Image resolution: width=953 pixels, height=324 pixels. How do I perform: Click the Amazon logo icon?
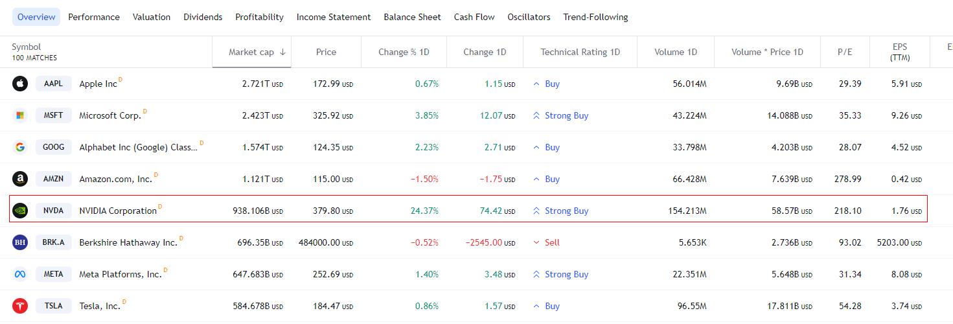[x=20, y=179]
